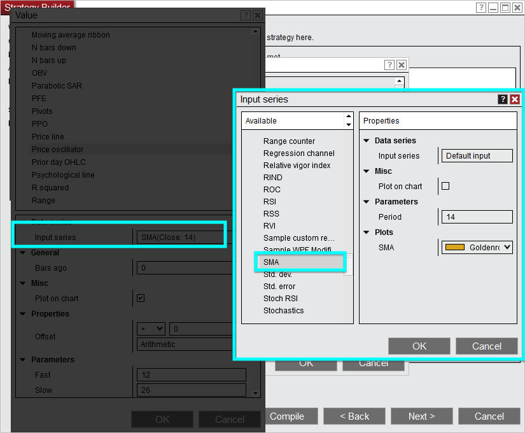Click the Period field showing 14
Image resolution: width=525 pixels, height=433 pixels.
click(477, 217)
